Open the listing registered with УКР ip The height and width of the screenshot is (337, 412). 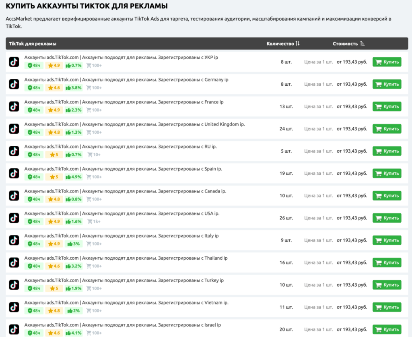tap(121, 57)
